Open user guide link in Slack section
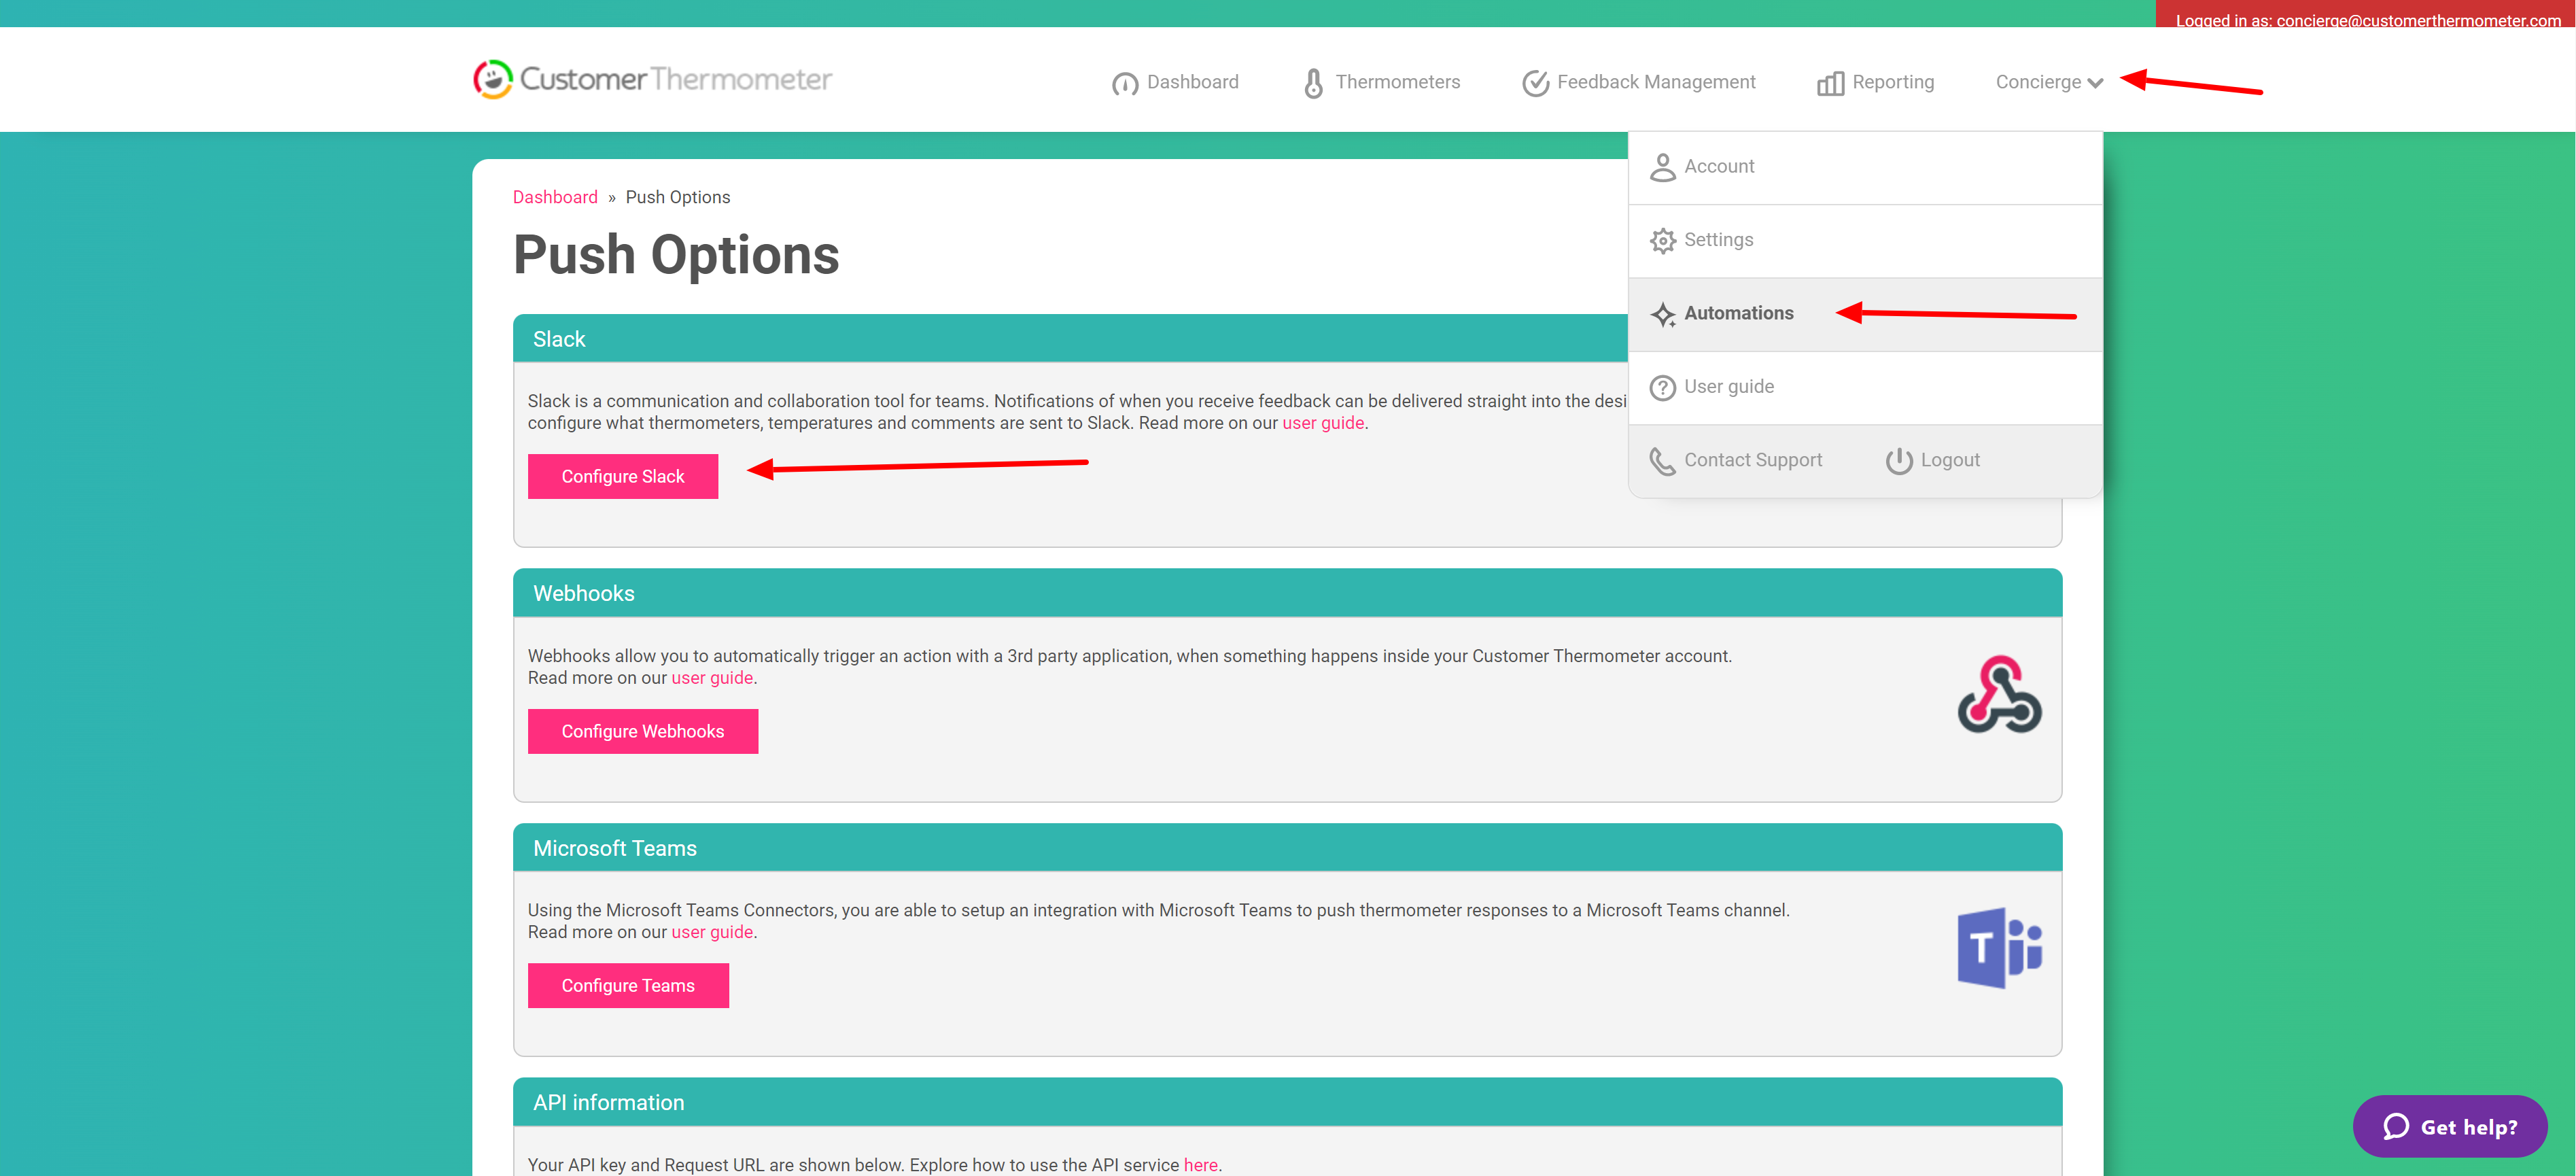 tap(1323, 423)
